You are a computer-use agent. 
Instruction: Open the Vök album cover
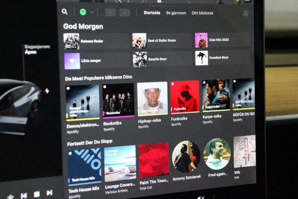tap(244, 151)
